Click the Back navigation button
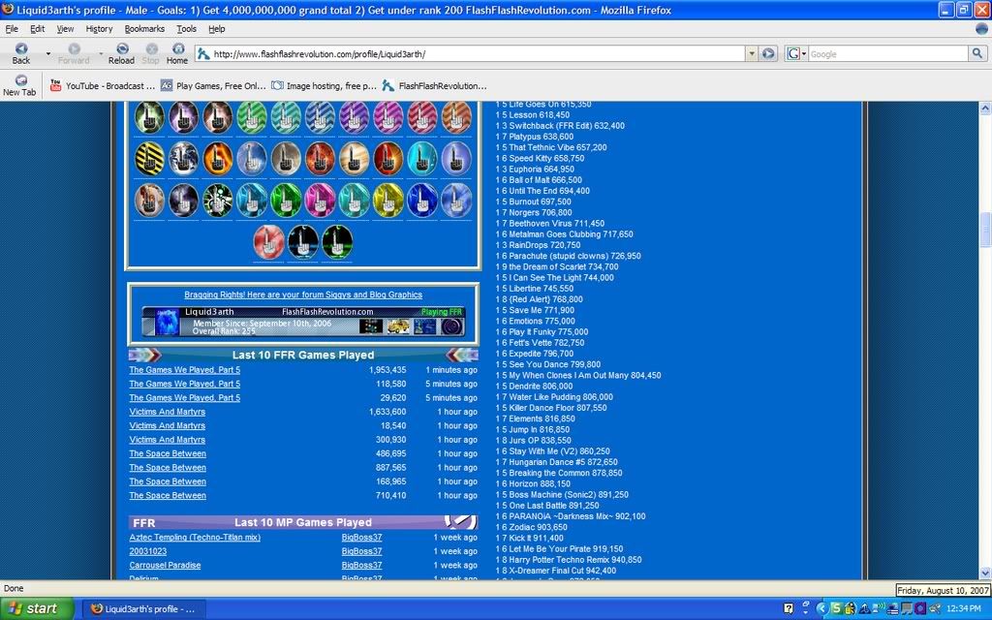 click(x=21, y=52)
